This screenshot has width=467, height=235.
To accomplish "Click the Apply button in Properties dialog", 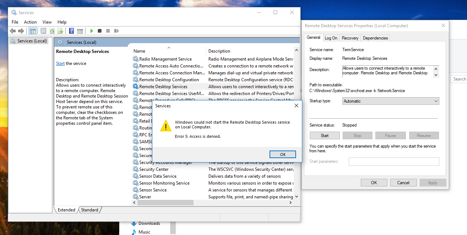I will (433, 183).
